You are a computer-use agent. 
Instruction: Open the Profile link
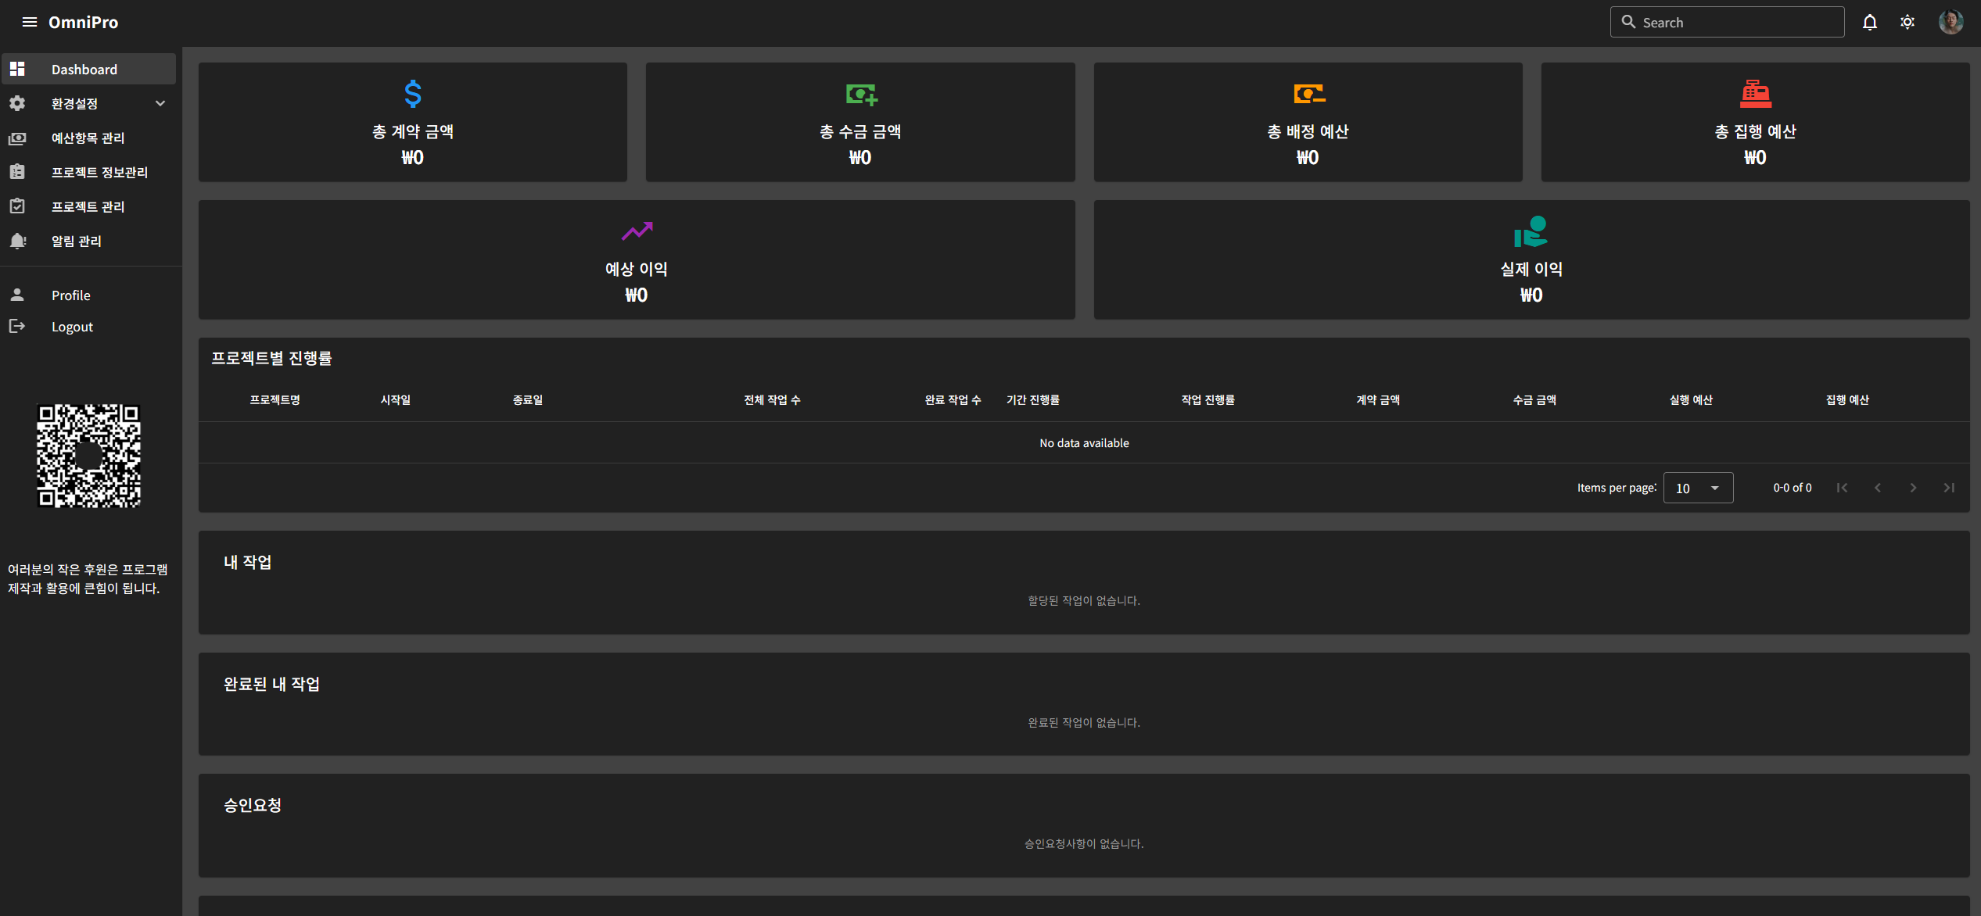(70, 295)
